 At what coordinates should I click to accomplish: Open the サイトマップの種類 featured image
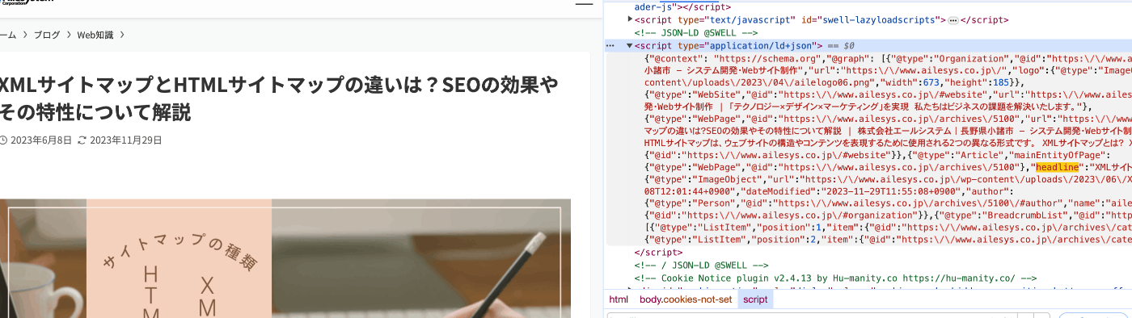(285, 258)
